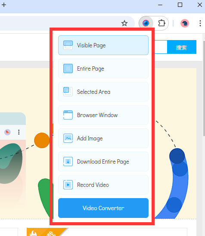The width and height of the screenshot is (205, 236).
Task: Bookmark this page with the star icon
Action: [x=124, y=23]
